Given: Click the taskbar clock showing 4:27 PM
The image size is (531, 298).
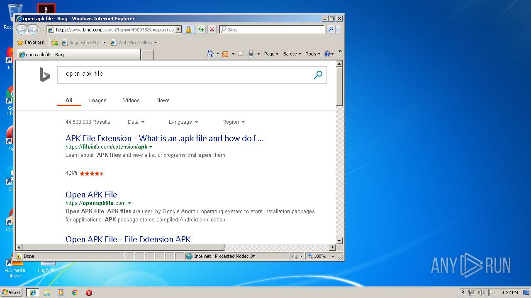Looking at the screenshot, I should [509, 293].
